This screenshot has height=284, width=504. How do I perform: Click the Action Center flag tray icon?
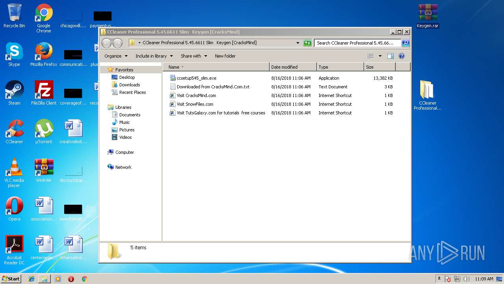(x=448, y=279)
